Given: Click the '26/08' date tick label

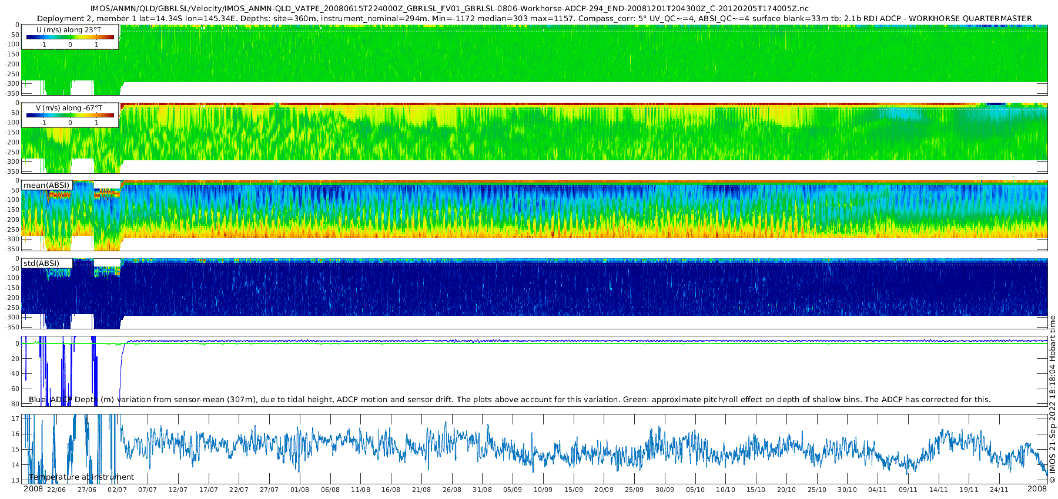Looking at the screenshot, I should point(452,490).
